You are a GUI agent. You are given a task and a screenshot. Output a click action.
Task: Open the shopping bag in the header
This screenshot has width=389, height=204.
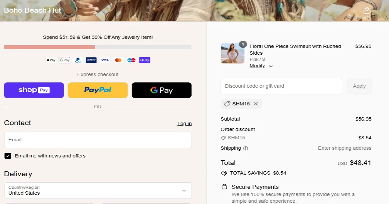coord(367,10)
